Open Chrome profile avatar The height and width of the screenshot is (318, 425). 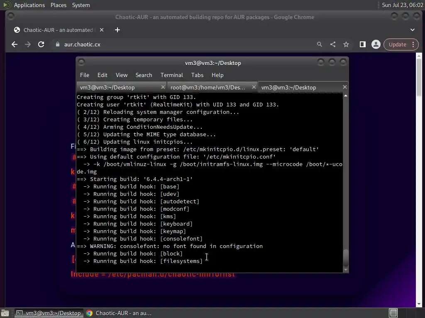(x=376, y=44)
